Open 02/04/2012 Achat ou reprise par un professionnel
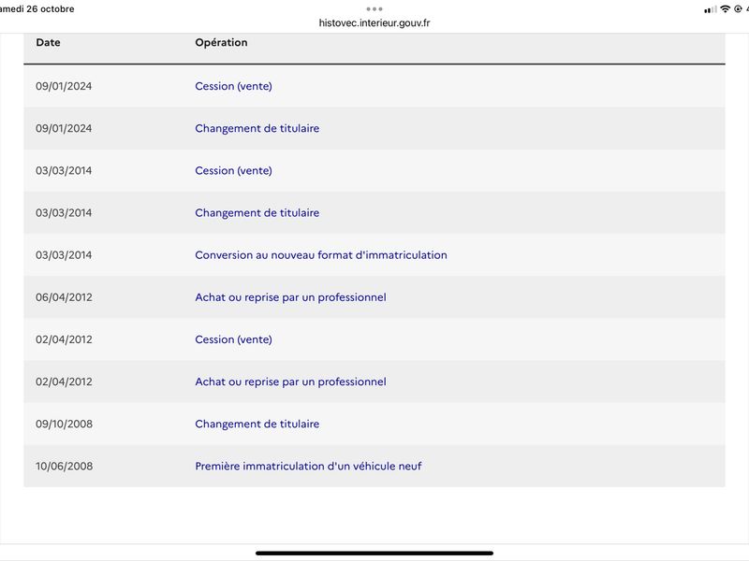The image size is (749, 561). [x=290, y=381]
